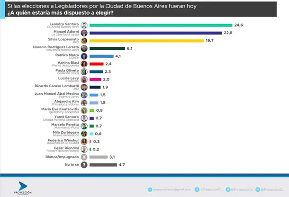Click the No lo sé question mark icon
The height and width of the screenshot is (197, 289).
tap(84, 165)
